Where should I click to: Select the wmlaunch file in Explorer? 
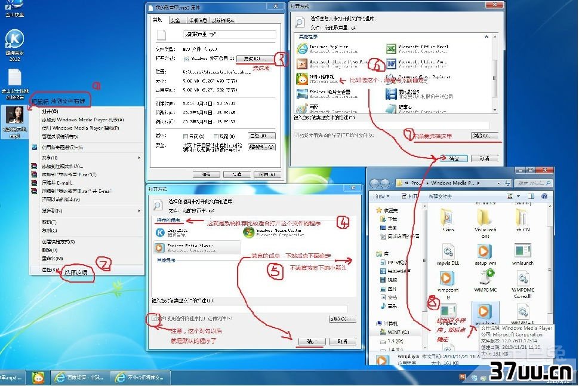tap(522, 255)
